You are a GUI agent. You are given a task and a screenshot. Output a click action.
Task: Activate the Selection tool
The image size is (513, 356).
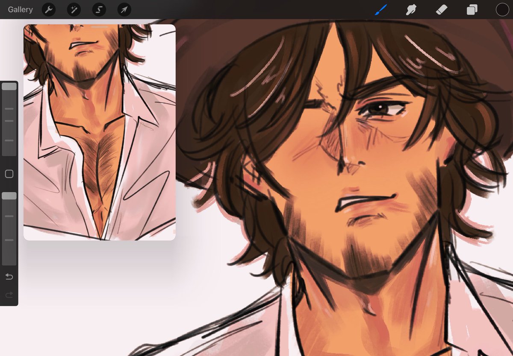99,9
